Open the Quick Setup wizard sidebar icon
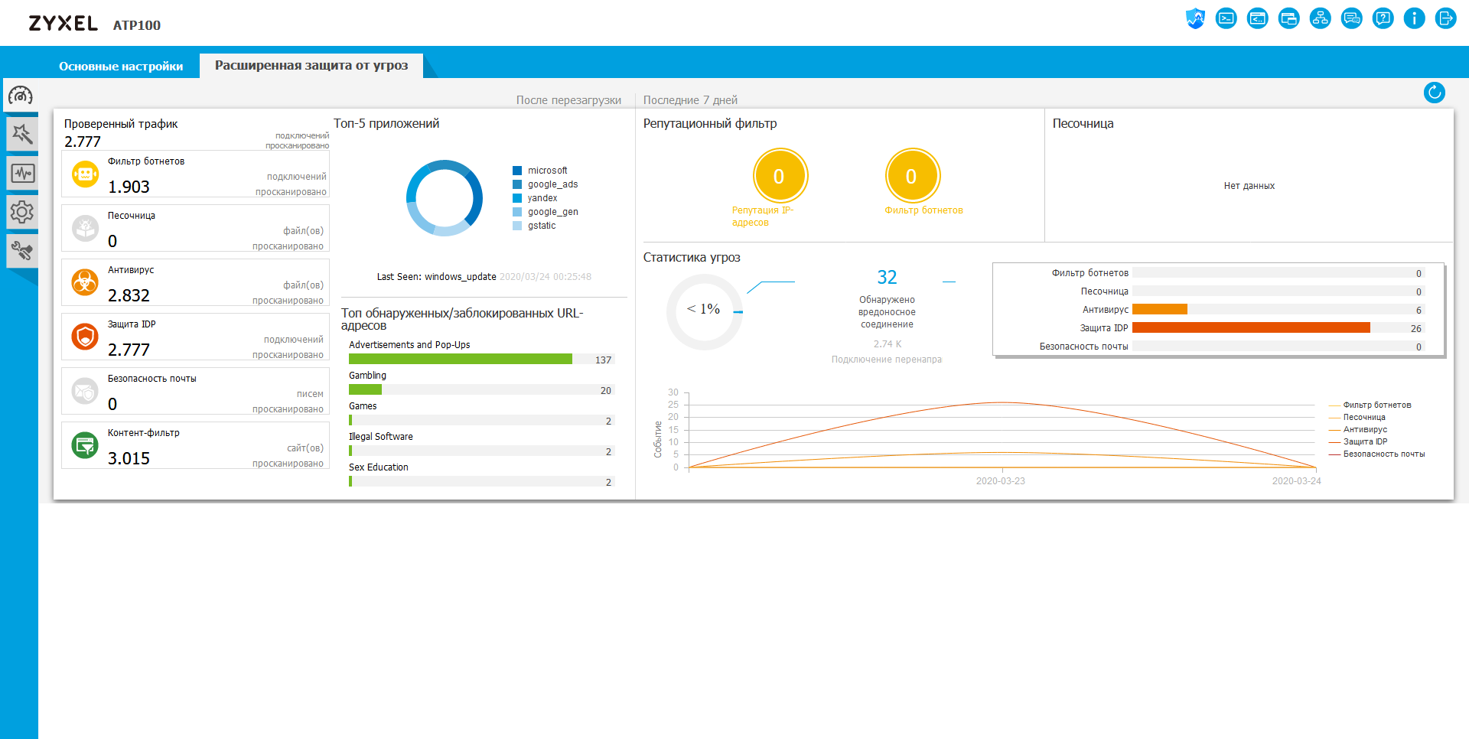Screen dimensions: 1469x739 pyautogui.click(x=22, y=134)
